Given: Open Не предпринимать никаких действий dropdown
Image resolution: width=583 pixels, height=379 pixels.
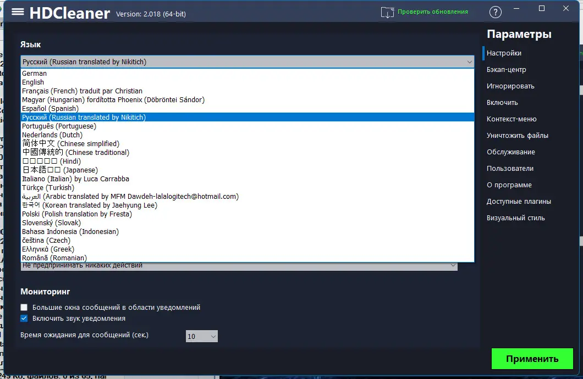Looking at the screenshot, I should coord(239,266).
